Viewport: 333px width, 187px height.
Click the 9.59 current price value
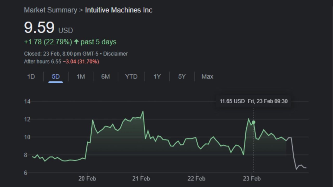tap(39, 28)
